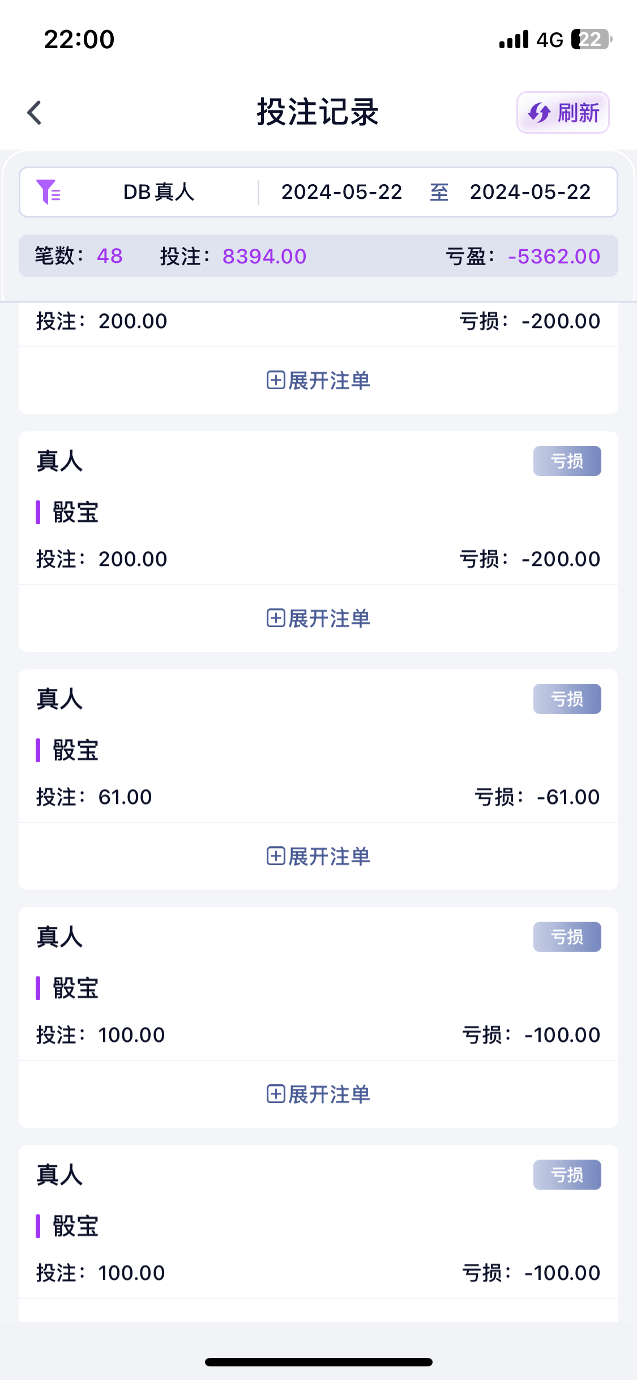Tap the 笔数 48 count in the summary
The width and height of the screenshot is (637, 1380).
109,256
